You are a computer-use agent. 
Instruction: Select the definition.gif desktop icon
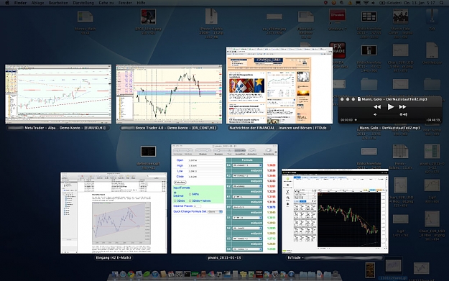pyautogui.click(x=148, y=151)
